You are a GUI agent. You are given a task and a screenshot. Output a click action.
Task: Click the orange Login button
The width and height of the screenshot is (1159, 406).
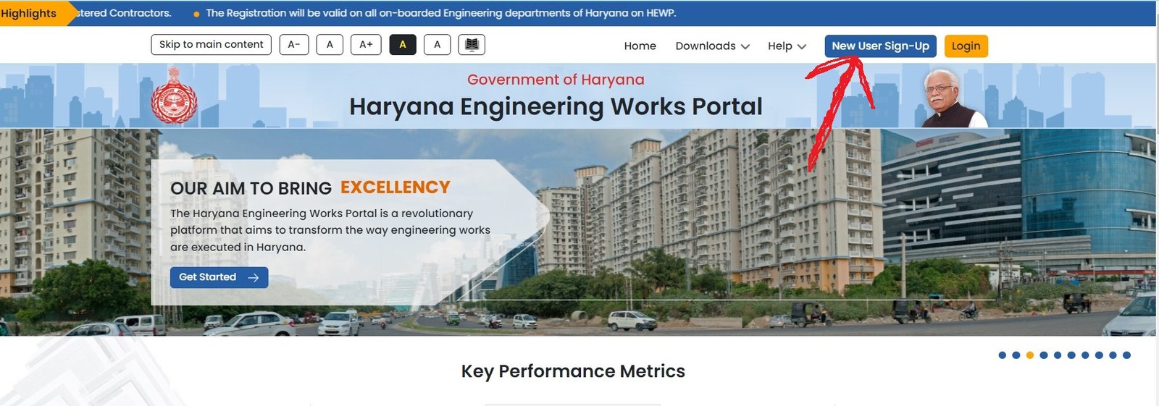pyautogui.click(x=966, y=46)
